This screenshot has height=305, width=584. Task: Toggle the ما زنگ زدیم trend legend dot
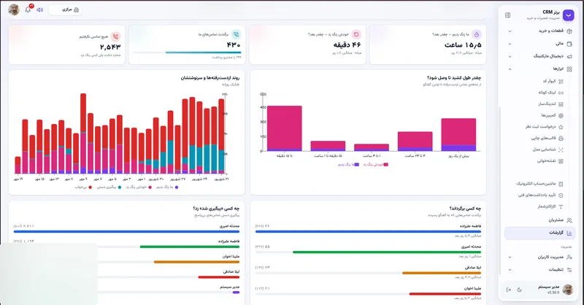pyautogui.click(x=177, y=188)
